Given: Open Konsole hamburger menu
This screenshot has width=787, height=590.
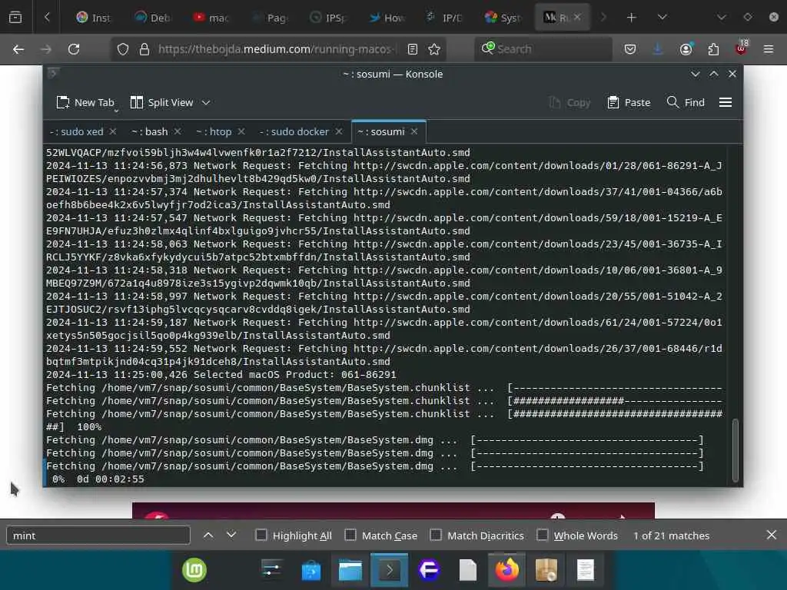Looking at the screenshot, I should click(x=726, y=102).
